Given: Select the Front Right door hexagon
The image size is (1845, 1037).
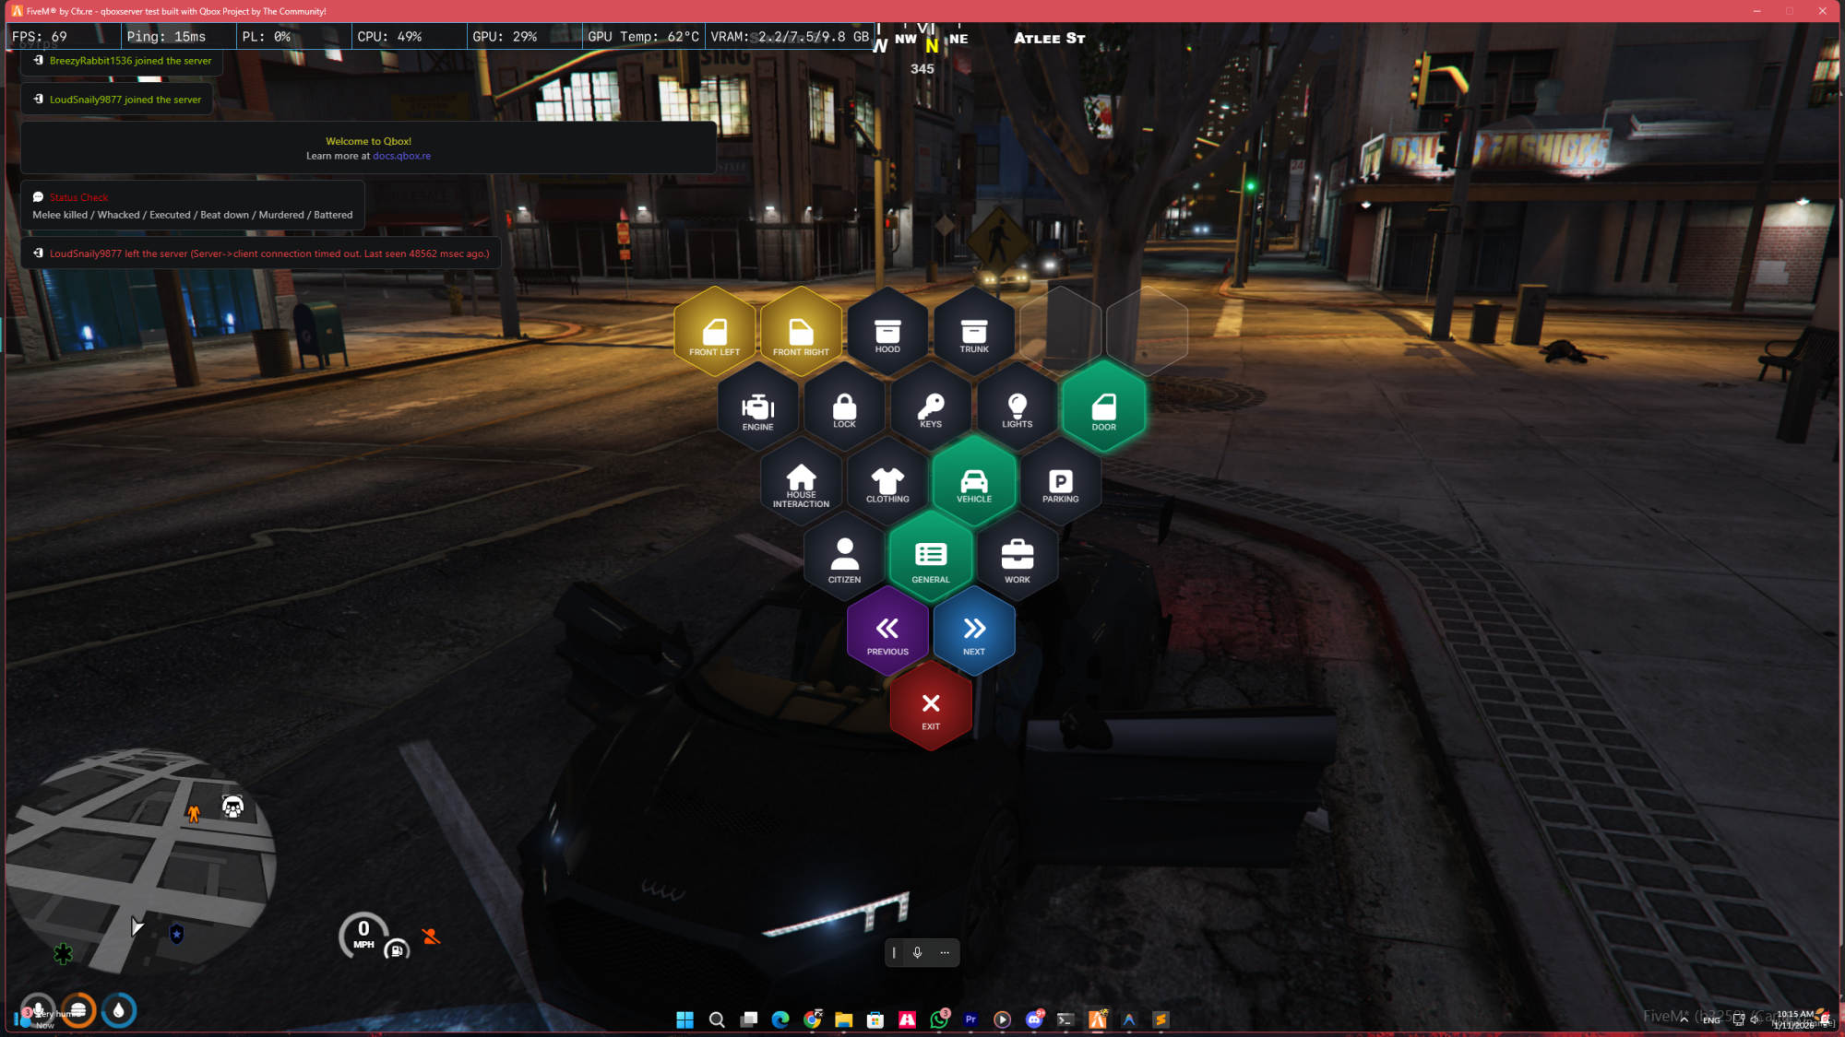Looking at the screenshot, I should tap(801, 332).
